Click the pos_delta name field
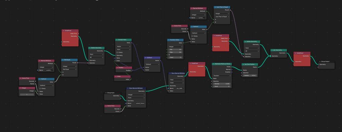This screenshot has width=342, height=132. 180,88
